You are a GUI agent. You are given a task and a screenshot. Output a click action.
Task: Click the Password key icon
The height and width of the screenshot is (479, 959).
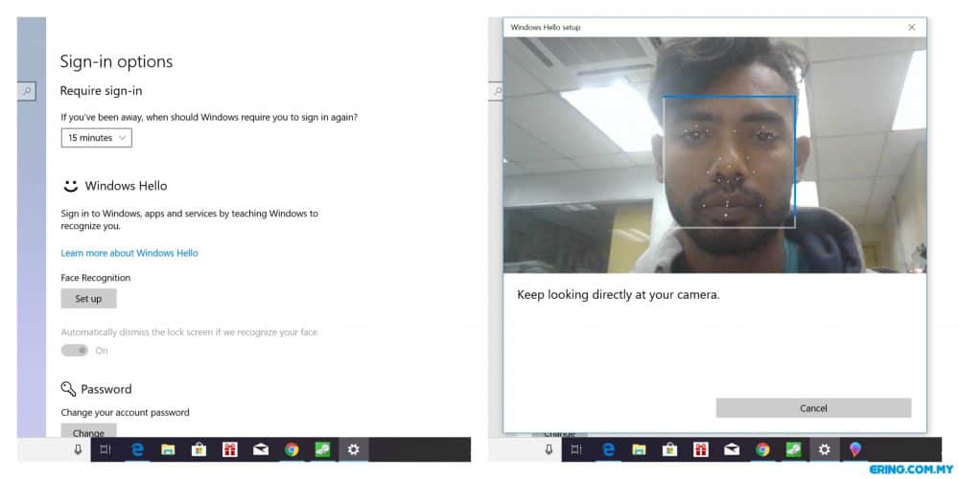tap(68, 389)
